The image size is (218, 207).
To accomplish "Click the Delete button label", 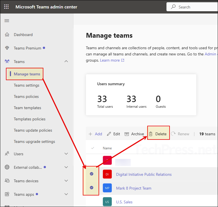I will (x=161, y=134).
